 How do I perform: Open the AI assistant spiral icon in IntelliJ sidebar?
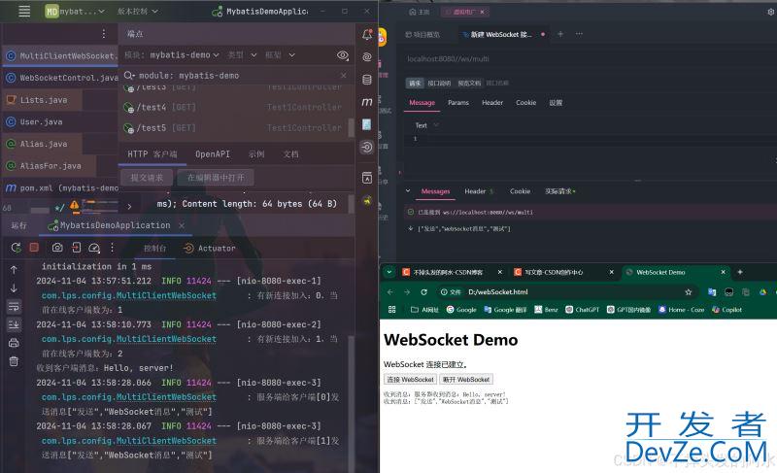pyautogui.click(x=367, y=57)
